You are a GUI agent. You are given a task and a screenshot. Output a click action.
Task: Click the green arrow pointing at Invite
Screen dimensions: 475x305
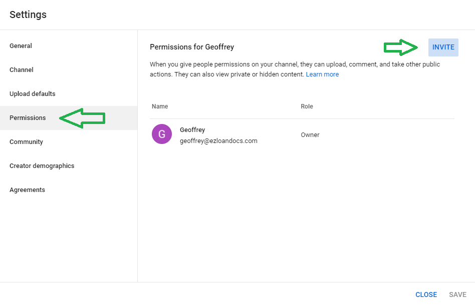click(x=401, y=47)
